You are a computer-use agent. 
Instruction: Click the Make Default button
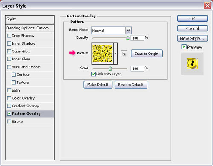(98, 85)
